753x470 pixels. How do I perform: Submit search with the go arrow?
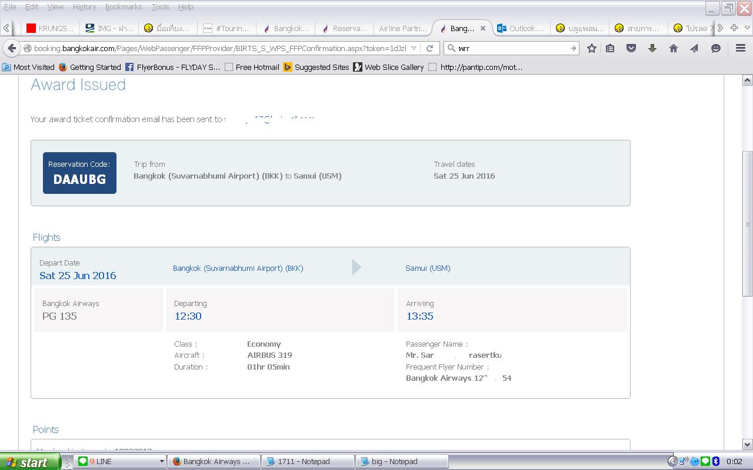(573, 48)
